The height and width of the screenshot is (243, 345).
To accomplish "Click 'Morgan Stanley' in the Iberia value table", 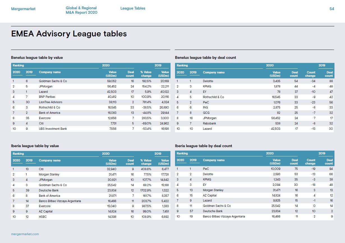I will pos(49,174).
